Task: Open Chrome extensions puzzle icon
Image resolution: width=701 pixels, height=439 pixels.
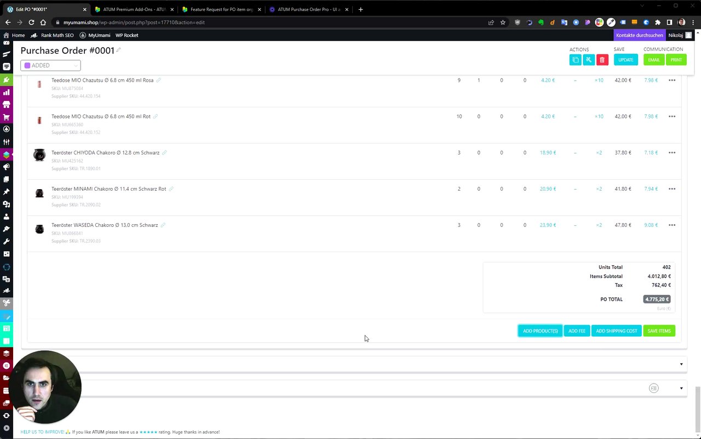Action: (658, 22)
